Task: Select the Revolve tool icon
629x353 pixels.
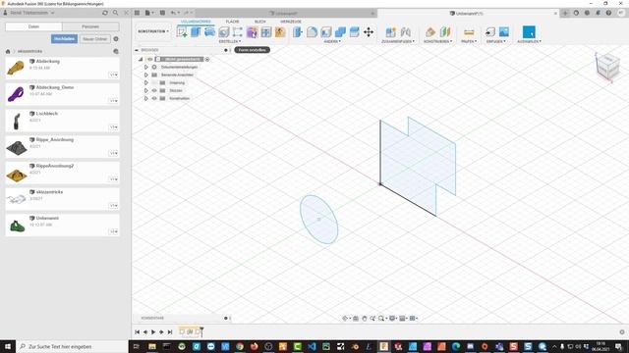Action: [209, 32]
